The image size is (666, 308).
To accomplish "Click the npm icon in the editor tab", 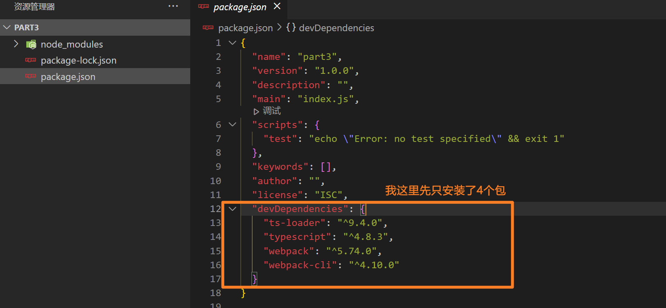I will (203, 6).
